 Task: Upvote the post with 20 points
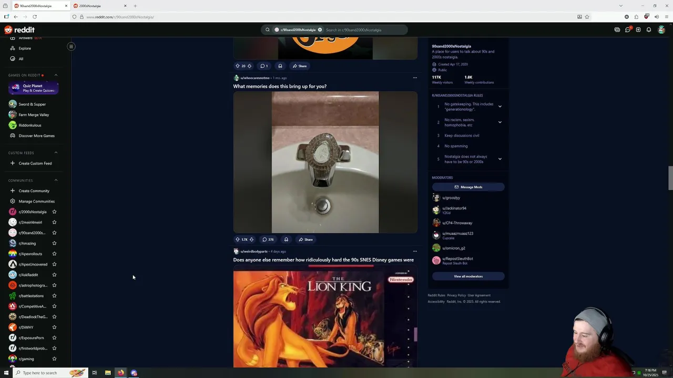[x=238, y=66]
